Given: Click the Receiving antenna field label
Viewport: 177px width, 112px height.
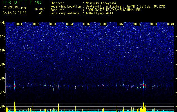Looking at the screenshot, I should point(65,13).
